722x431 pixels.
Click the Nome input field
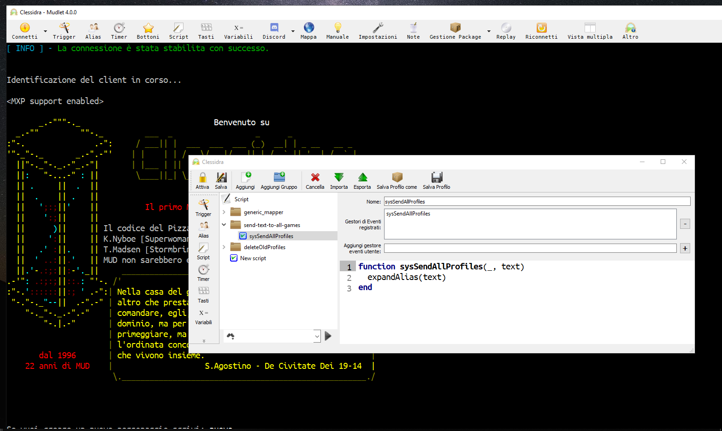point(537,201)
